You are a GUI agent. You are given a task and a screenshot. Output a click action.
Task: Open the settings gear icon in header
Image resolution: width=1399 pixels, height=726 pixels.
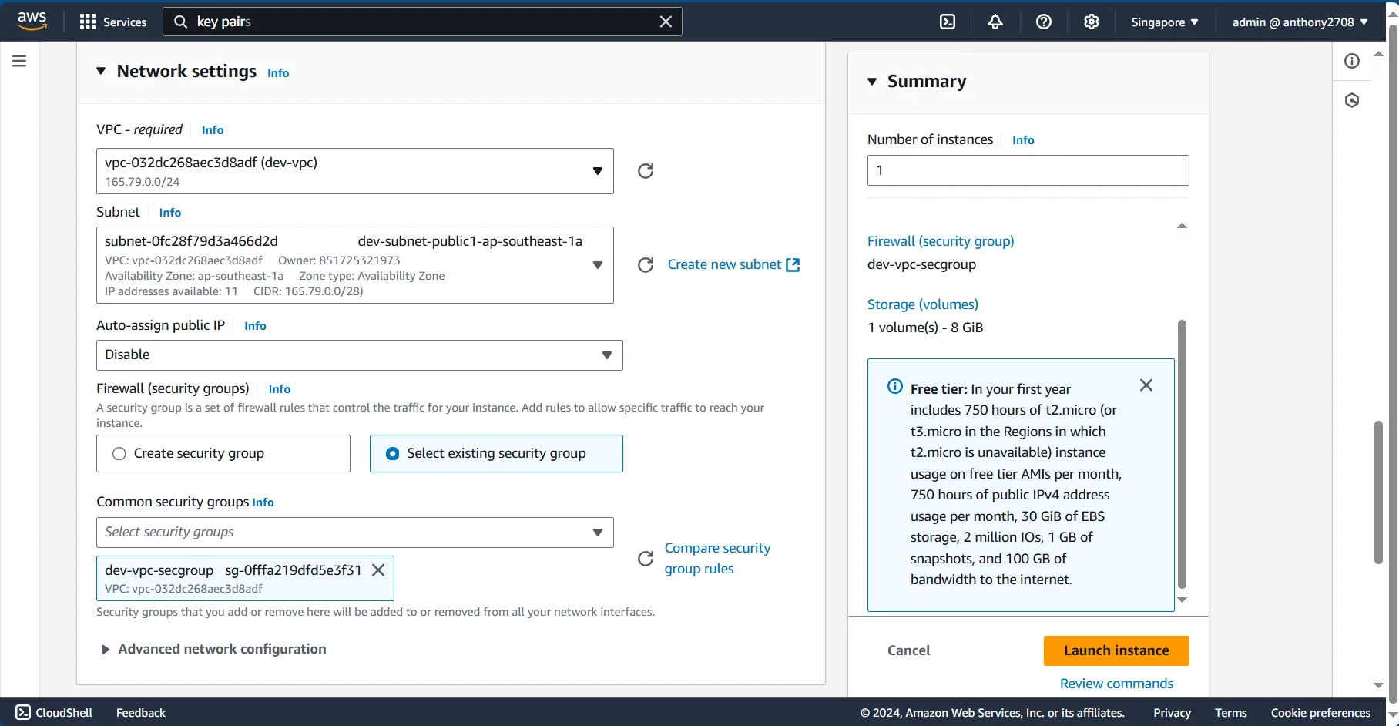[x=1092, y=22]
